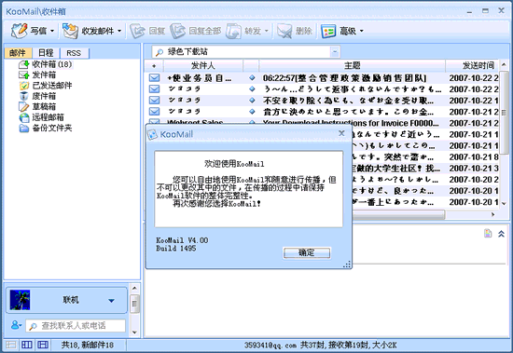Open the 转发 dropdown arrow
The height and width of the screenshot is (353, 513).
pos(267,31)
